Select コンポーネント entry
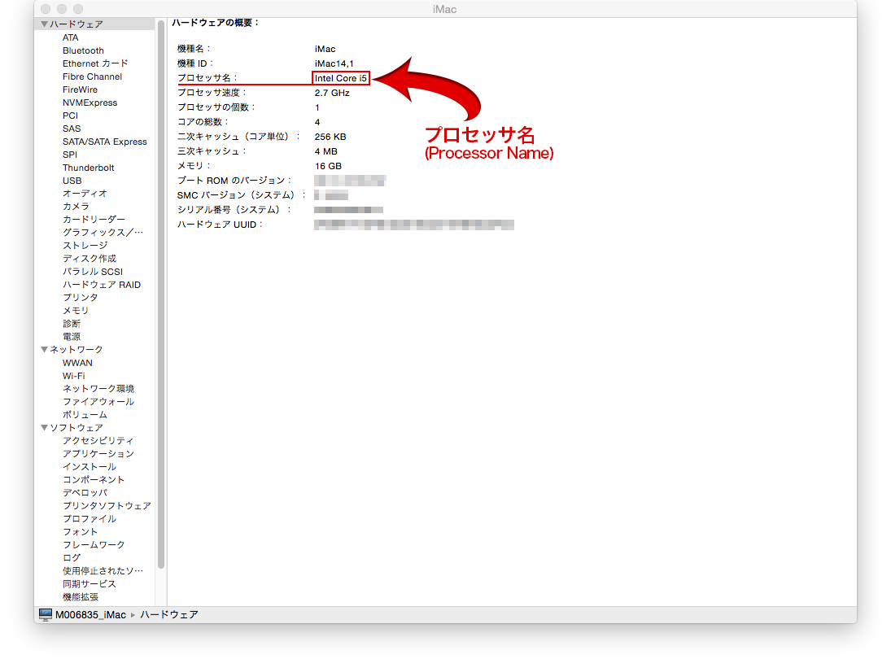The width and height of the screenshot is (891, 672). (x=94, y=479)
